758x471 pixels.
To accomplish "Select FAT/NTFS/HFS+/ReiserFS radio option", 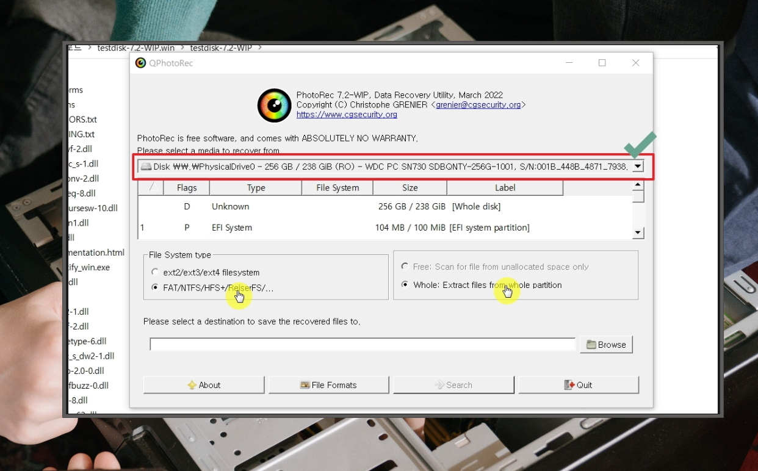I will pos(155,287).
